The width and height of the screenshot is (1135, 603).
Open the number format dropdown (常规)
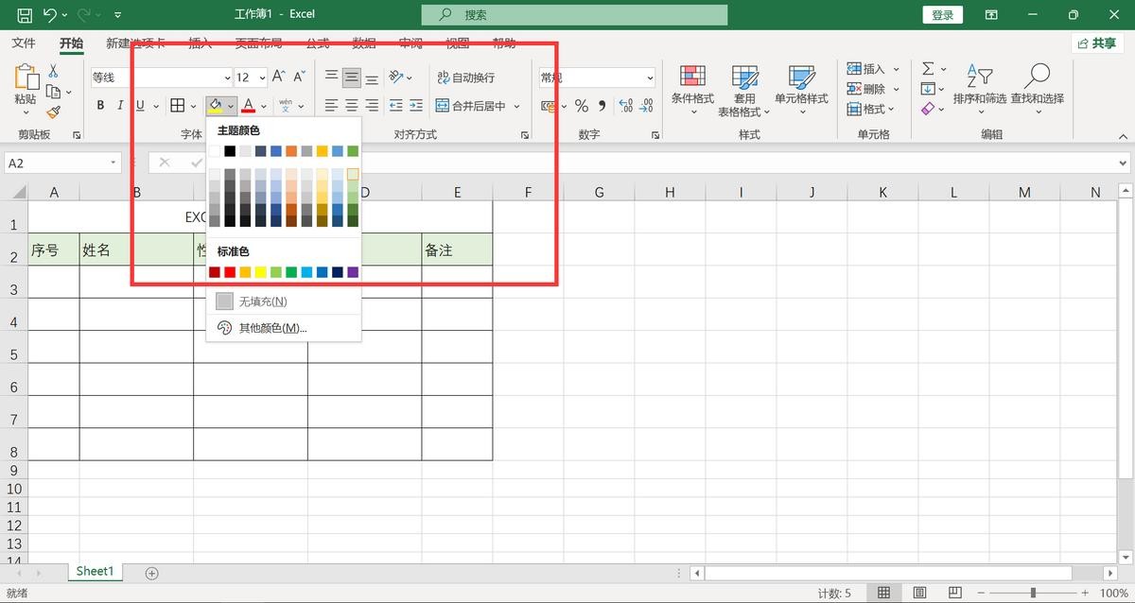point(650,78)
